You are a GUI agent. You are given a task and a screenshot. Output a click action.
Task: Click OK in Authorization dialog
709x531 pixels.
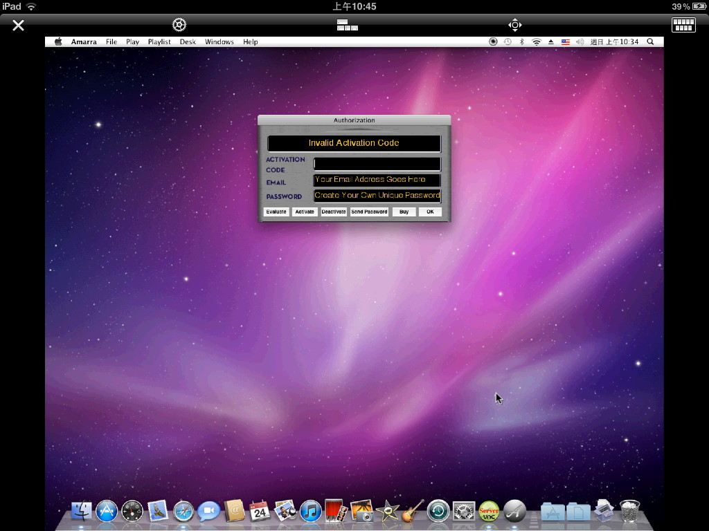[430, 212]
